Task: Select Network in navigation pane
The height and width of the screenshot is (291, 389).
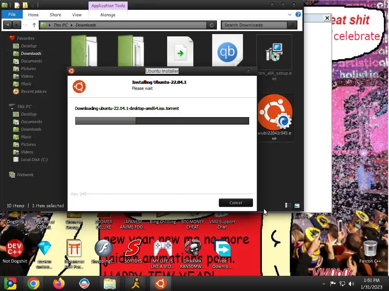Action: [x=21, y=175]
